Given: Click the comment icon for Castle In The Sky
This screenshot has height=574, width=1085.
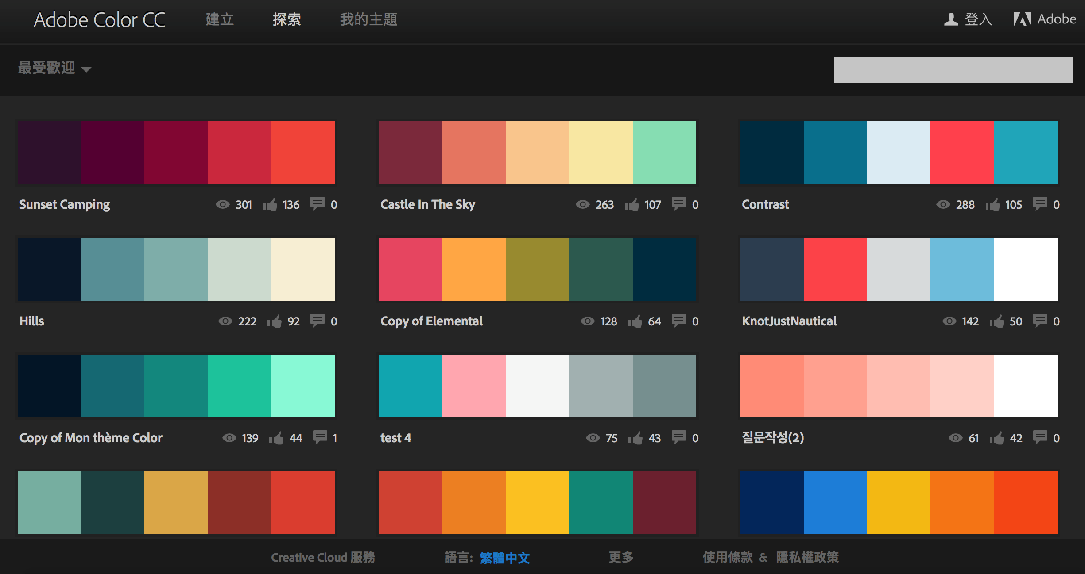Looking at the screenshot, I should [678, 203].
